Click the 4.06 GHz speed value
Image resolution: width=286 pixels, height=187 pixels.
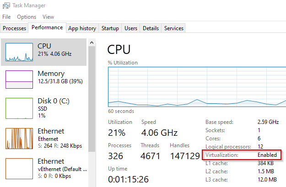pos(159,133)
